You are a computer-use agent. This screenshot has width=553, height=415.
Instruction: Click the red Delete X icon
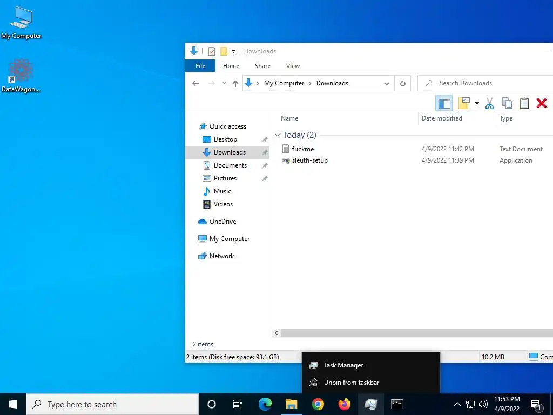coord(542,103)
